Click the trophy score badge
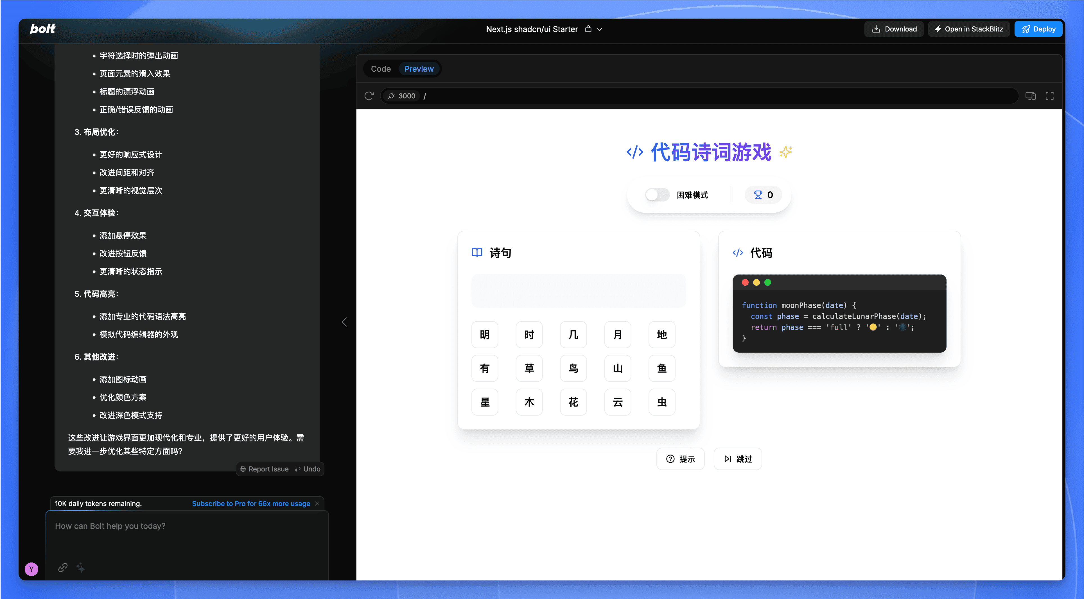1084x599 pixels. (x=763, y=195)
